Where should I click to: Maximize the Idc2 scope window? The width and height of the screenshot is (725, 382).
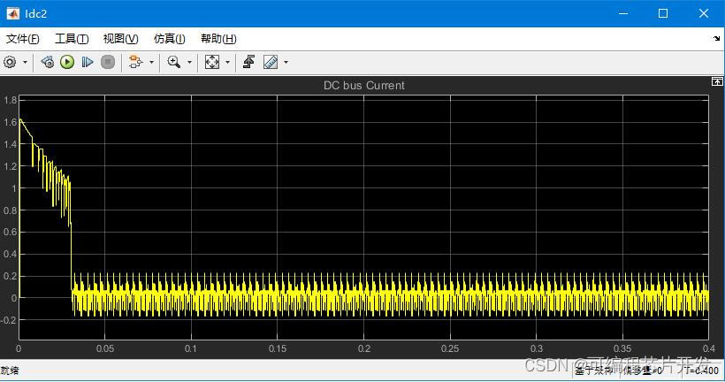coord(663,13)
